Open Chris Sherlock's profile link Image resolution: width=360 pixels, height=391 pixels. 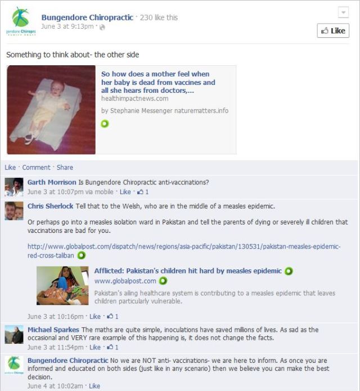click(x=50, y=206)
